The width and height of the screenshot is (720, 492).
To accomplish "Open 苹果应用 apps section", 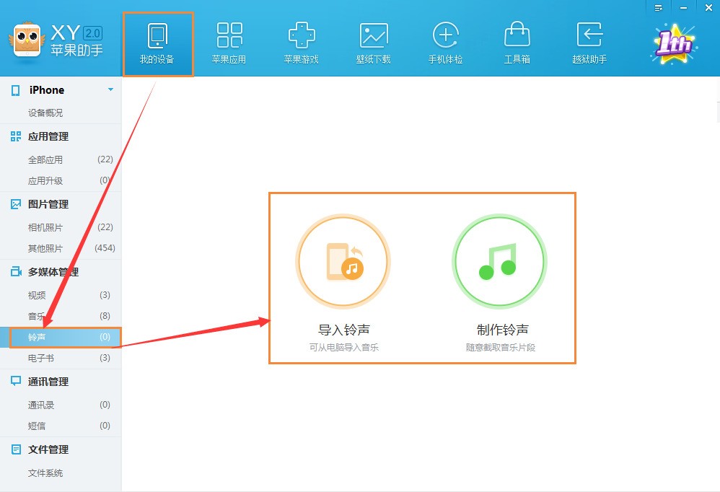I will coord(229,44).
